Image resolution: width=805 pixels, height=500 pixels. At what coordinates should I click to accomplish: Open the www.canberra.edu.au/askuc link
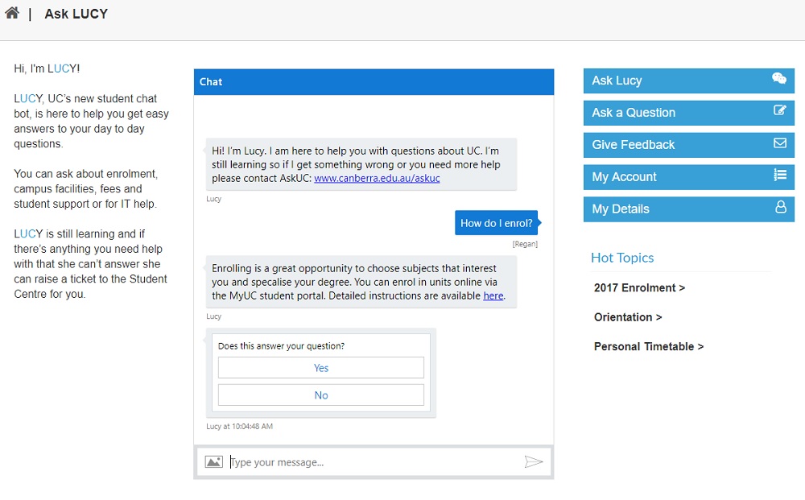[x=377, y=179]
